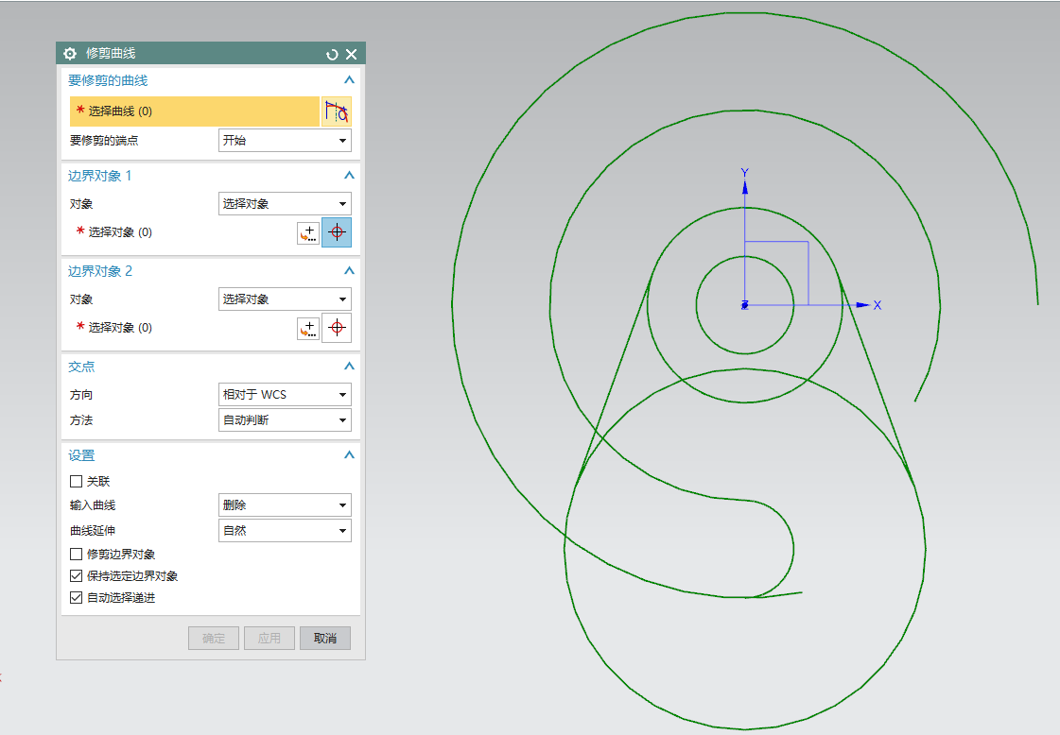
Task: Click the X axis label of the WCS
Action: coord(878,305)
